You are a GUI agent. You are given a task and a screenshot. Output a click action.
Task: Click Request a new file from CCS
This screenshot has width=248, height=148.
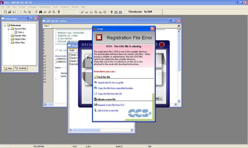point(111,105)
